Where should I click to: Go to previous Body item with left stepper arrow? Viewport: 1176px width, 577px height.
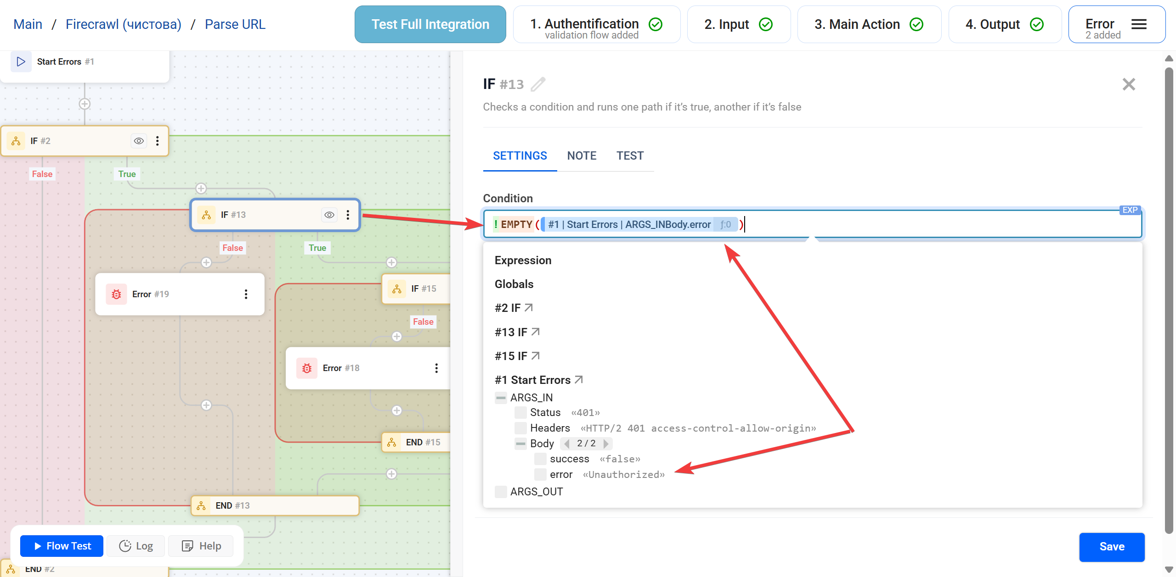click(567, 444)
